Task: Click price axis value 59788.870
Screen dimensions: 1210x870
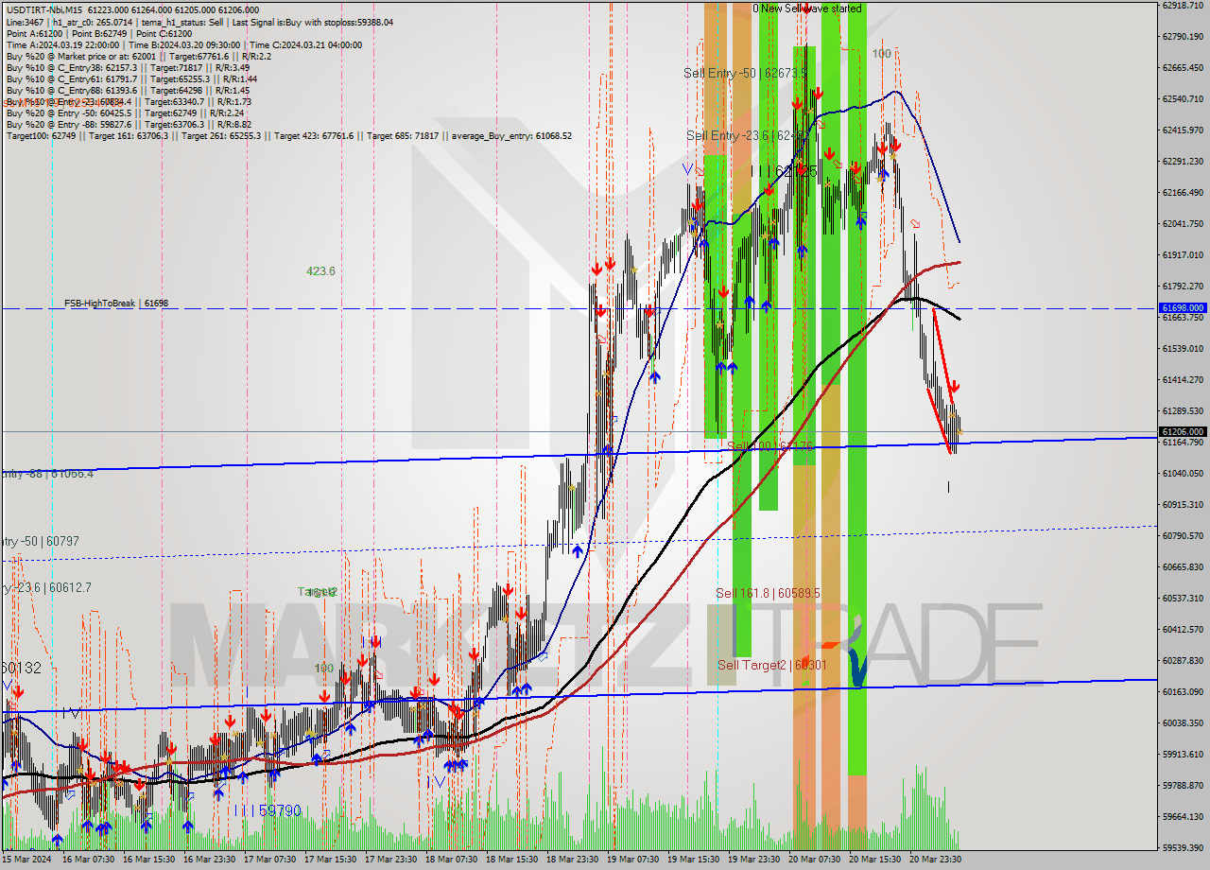Action: pyautogui.click(x=1182, y=786)
